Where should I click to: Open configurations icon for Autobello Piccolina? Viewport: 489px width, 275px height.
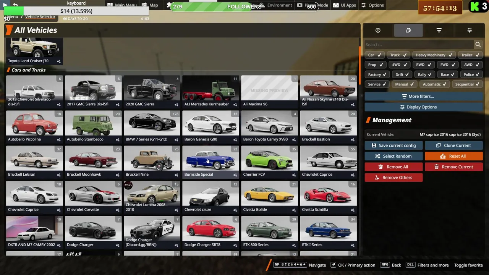pos(59,139)
